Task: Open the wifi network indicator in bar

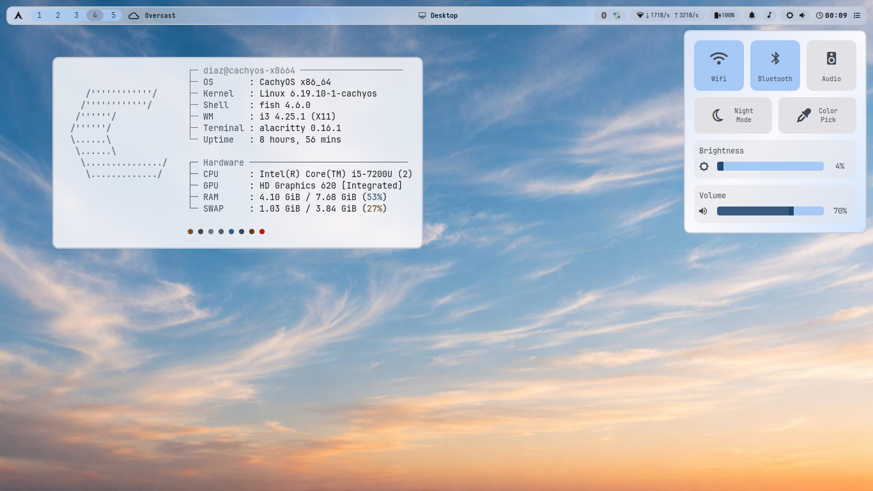Action: coord(640,15)
